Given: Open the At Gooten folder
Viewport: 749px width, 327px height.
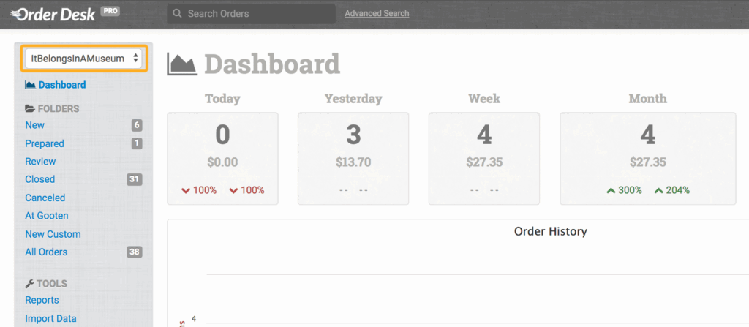Looking at the screenshot, I should pos(47,216).
